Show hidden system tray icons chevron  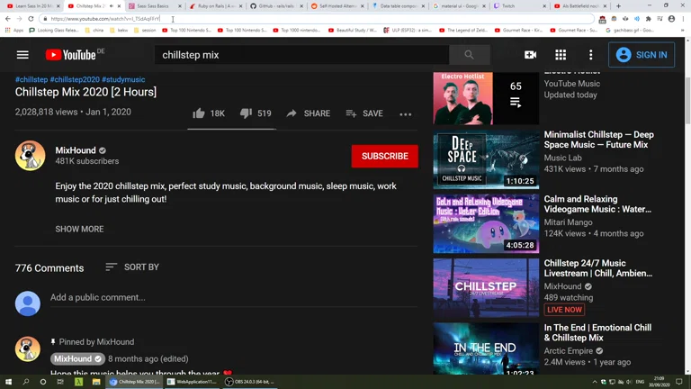[x=595, y=382]
